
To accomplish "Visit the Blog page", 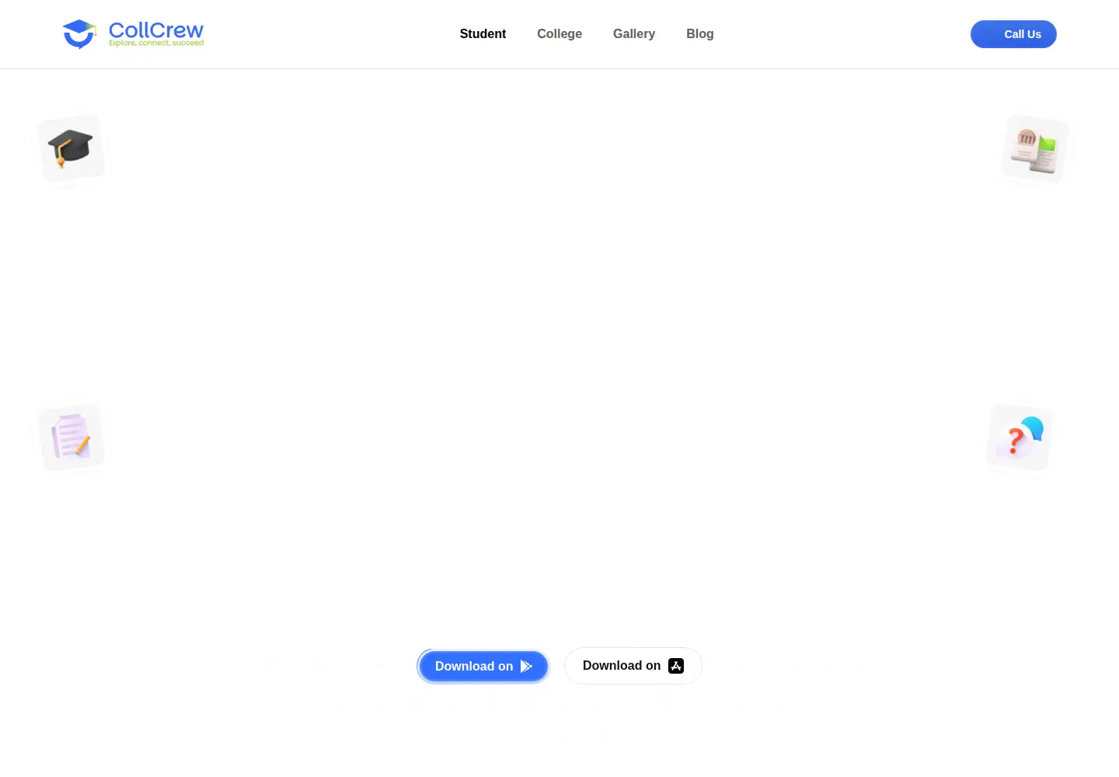I will point(700,34).
